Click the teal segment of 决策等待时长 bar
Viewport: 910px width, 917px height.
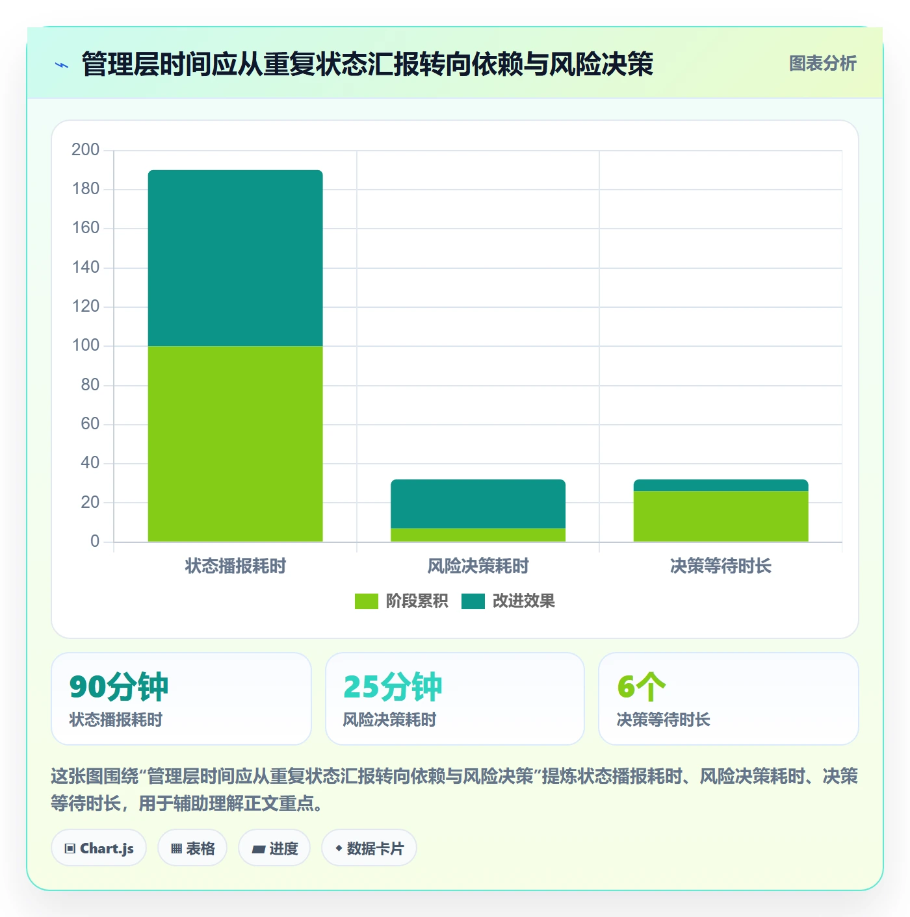tap(721, 485)
